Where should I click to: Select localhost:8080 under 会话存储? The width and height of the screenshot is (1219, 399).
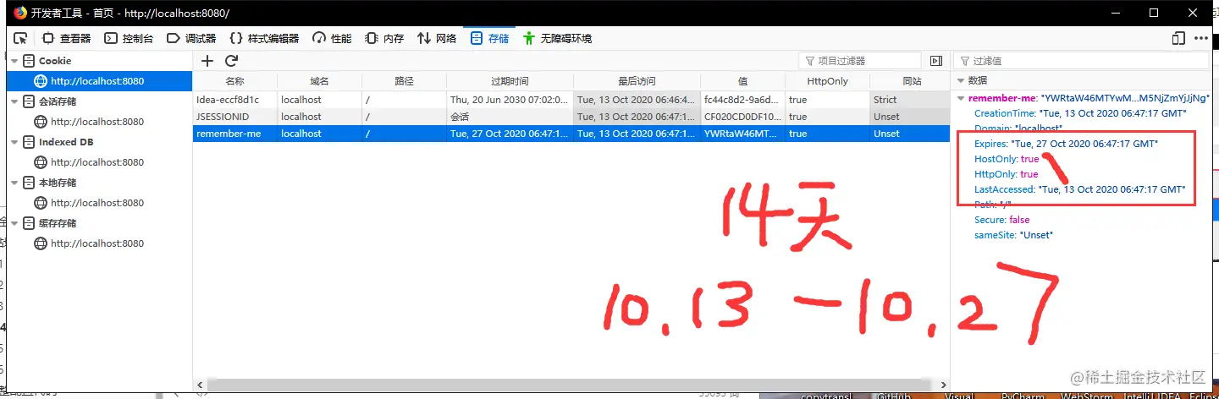tap(100, 122)
